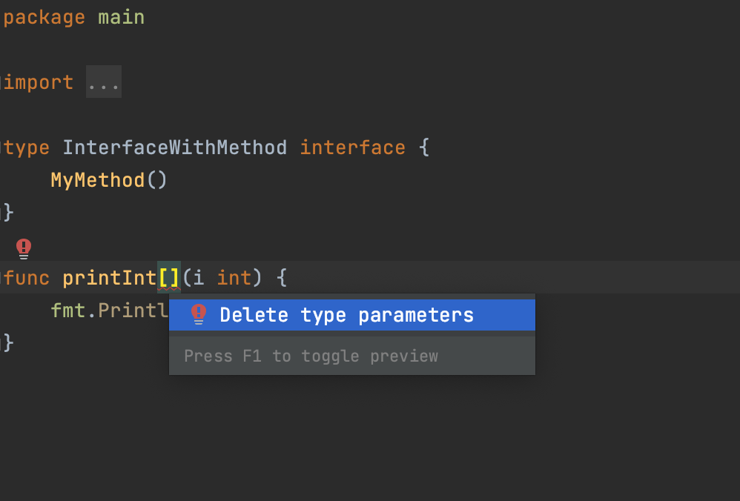740x501 pixels.
Task: Expand the folded import ellipsis block
Action: (x=103, y=82)
